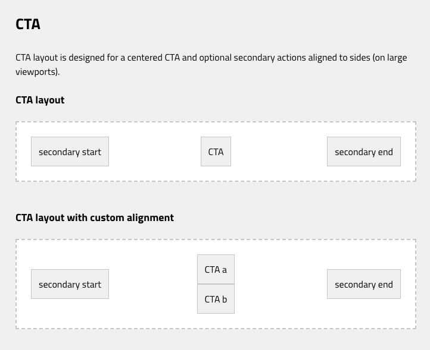Click blank area between secondary start and CTA a
The width and height of the screenshot is (430, 350).
[x=153, y=284]
